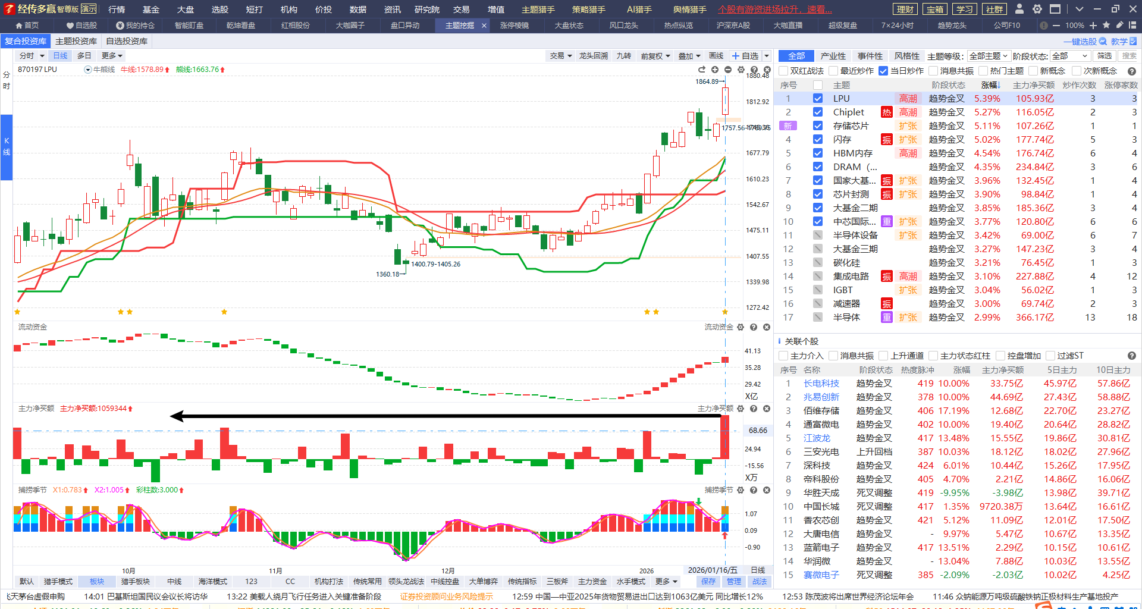The height and width of the screenshot is (609, 1142).
Task: Zoom out the main chart with minus icon
Action: pos(728,70)
